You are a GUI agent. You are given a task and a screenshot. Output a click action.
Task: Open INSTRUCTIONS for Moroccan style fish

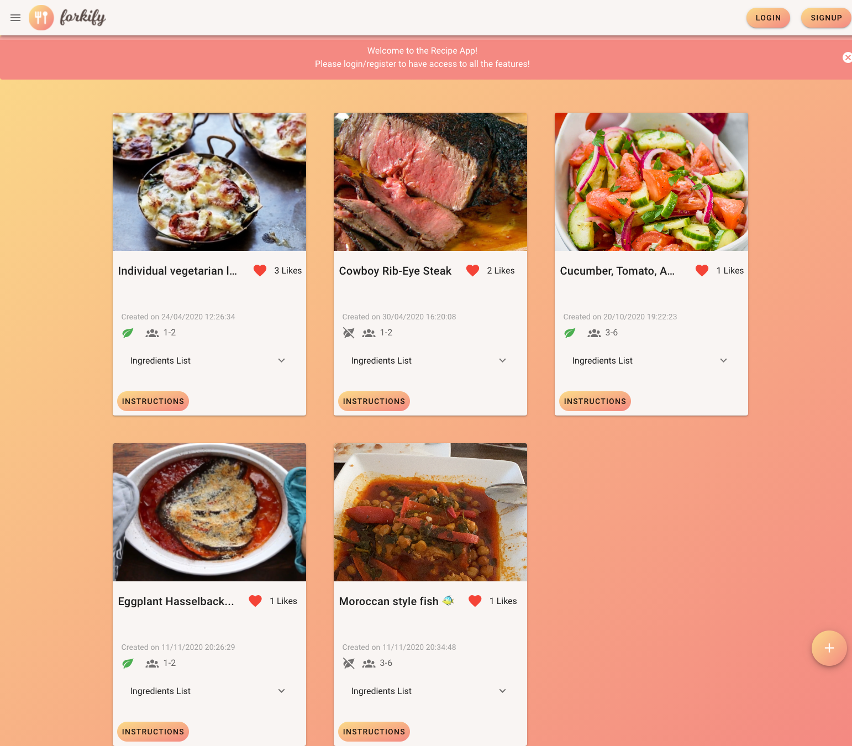[x=374, y=732]
